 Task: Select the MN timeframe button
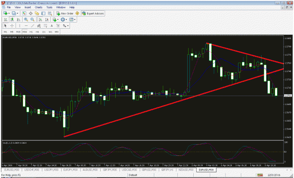coord(56,32)
